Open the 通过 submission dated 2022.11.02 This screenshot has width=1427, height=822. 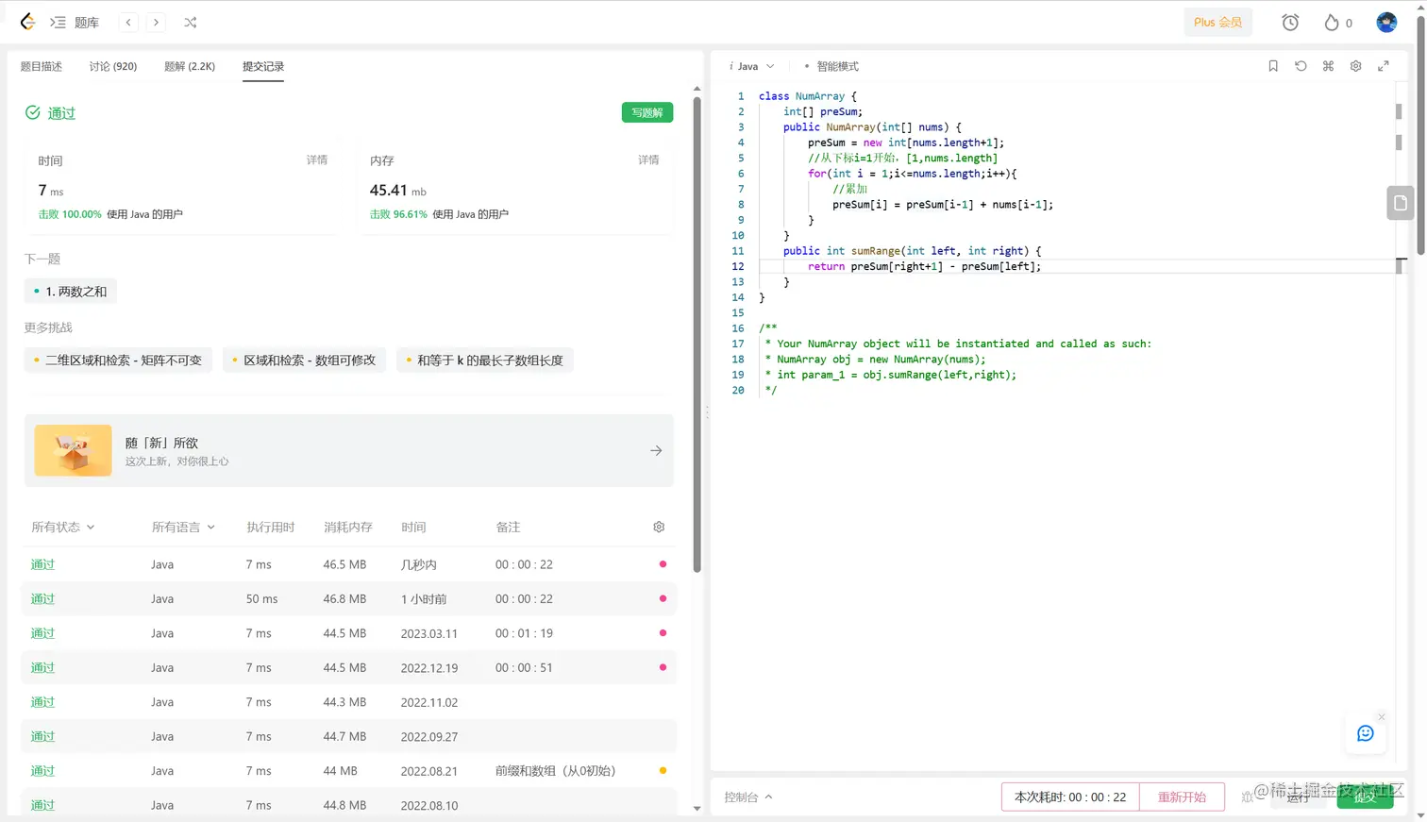42,702
